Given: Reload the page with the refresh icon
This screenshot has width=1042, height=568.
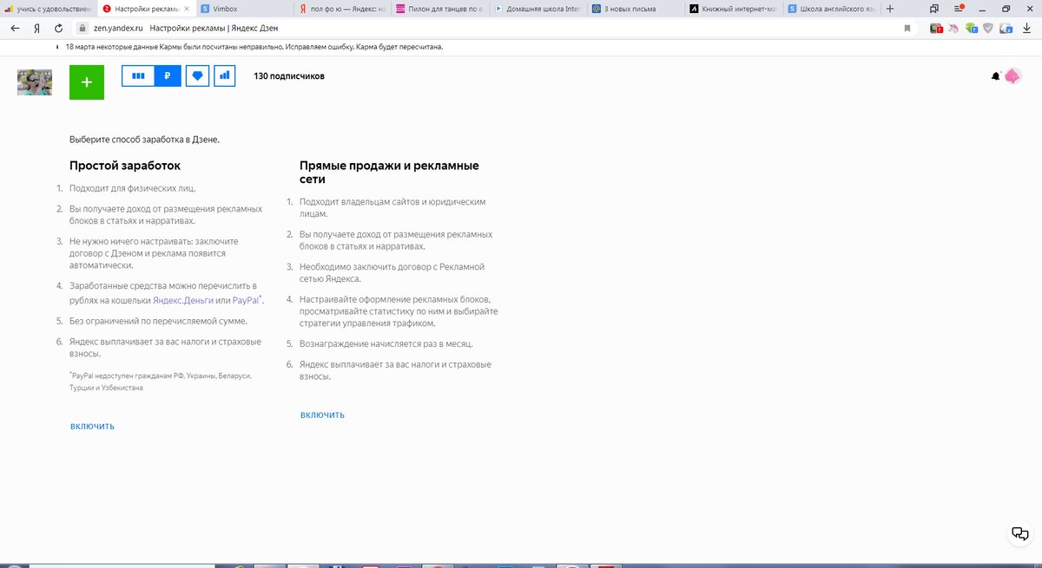Looking at the screenshot, I should coord(58,28).
